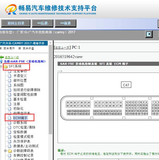Click the 定格数据 document icon
The image size is (159, 160).
click(10, 132)
